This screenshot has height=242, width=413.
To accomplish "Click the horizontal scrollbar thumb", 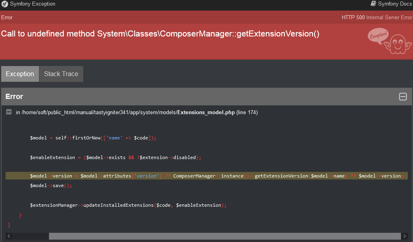I will tap(225, 236).
